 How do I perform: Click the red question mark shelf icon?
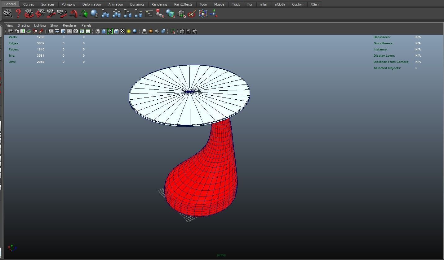click(x=18, y=14)
